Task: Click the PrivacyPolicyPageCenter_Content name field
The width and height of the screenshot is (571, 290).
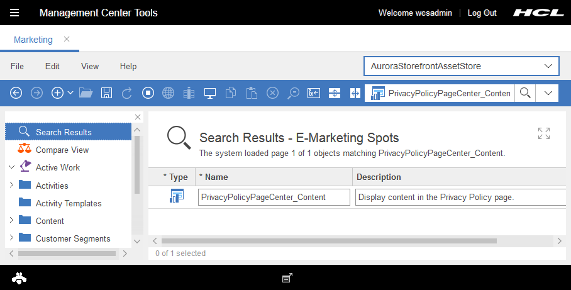Action: [x=274, y=197]
